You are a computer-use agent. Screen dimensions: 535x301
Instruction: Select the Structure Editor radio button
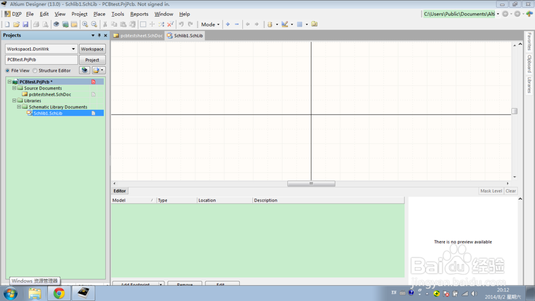[35, 70]
